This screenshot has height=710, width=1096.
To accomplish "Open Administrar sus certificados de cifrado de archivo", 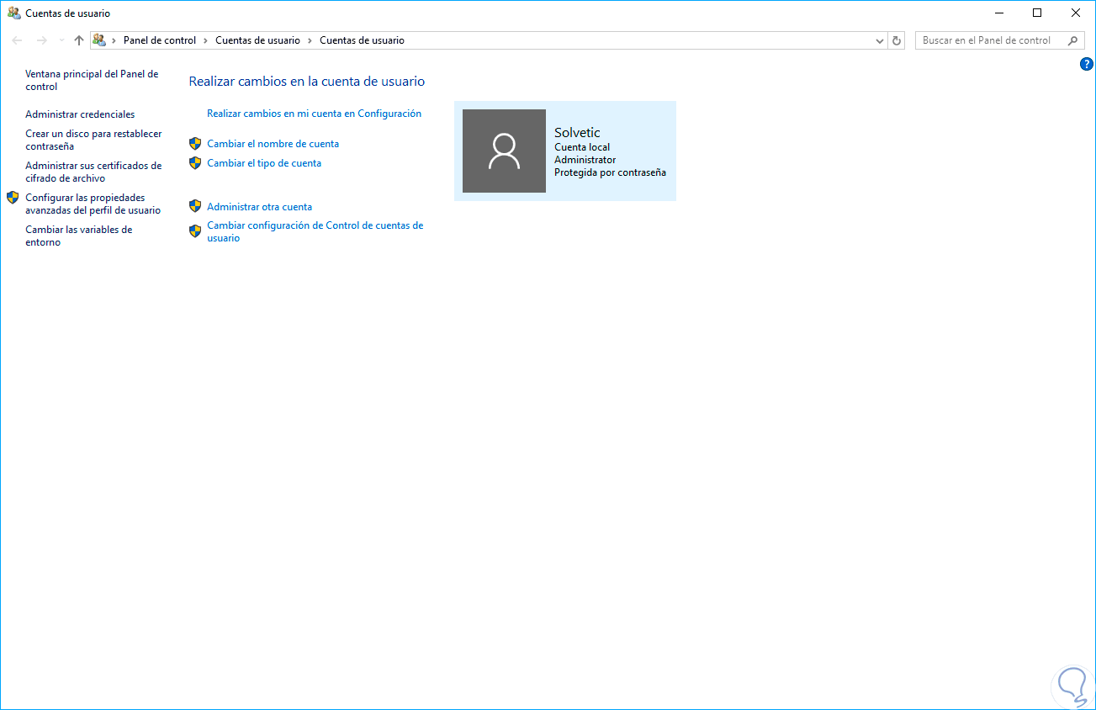I will tap(93, 172).
